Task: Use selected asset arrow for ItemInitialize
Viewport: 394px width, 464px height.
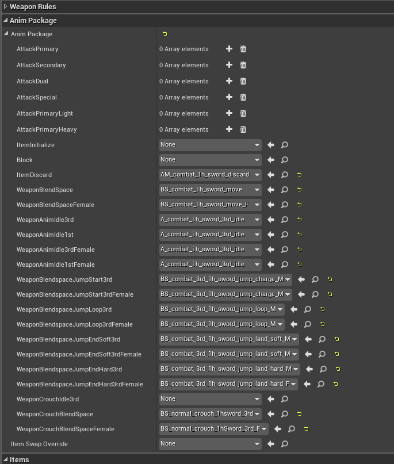Action: [271, 145]
